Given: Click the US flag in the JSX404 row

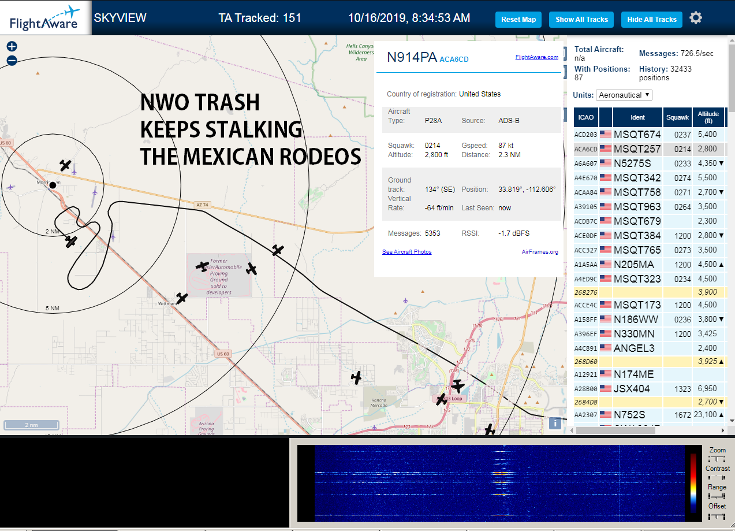Looking at the screenshot, I should [x=606, y=388].
